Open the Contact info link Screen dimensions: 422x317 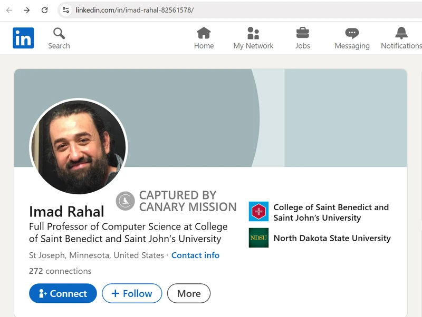(x=195, y=255)
